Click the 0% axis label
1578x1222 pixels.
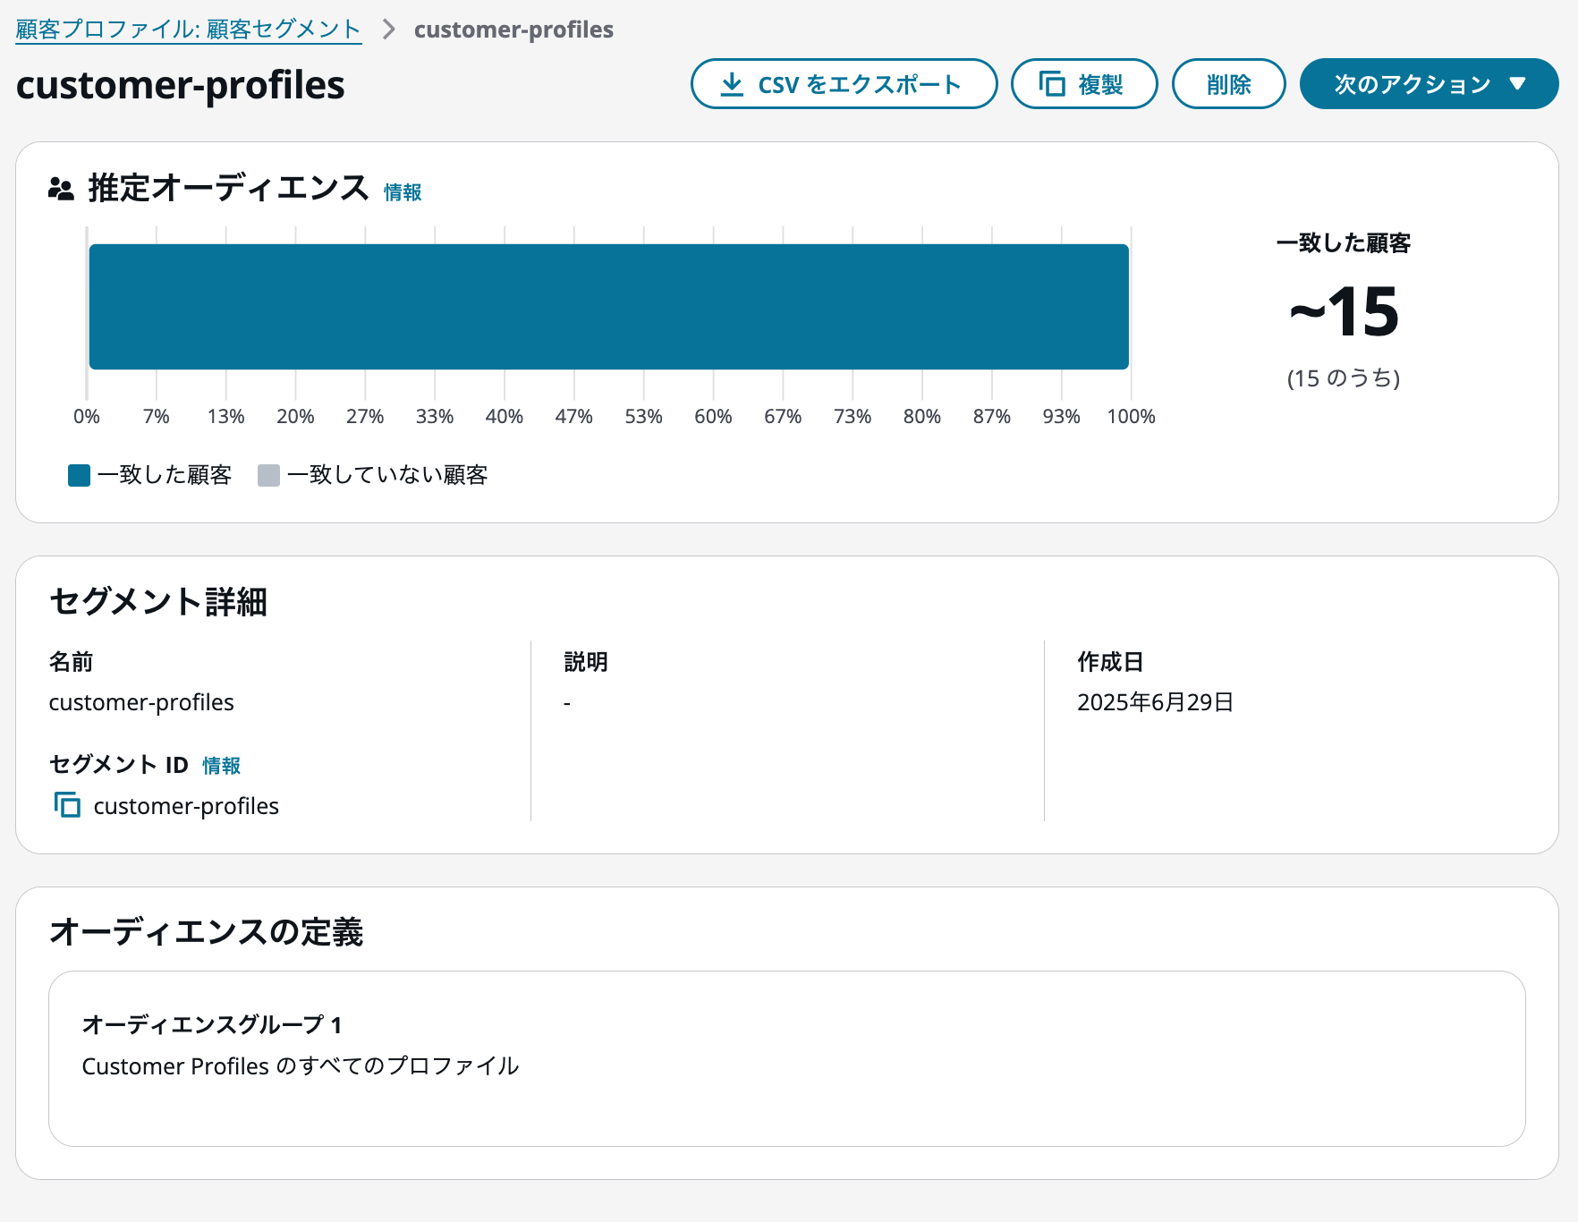(87, 417)
